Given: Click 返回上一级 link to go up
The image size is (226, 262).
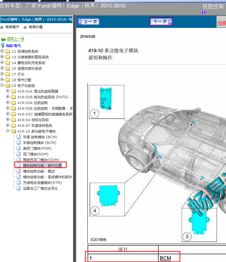Looking at the screenshot, I should [16, 39].
